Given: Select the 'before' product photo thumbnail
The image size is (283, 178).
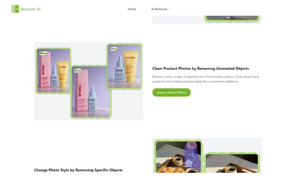Looking at the screenshot, I should click(53, 70).
